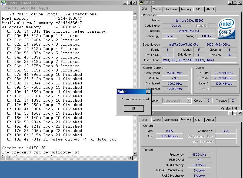Click the CAS# Latency value '5.0 clocks'
This screenshot has height=178, width=243.
coord(199,165)
